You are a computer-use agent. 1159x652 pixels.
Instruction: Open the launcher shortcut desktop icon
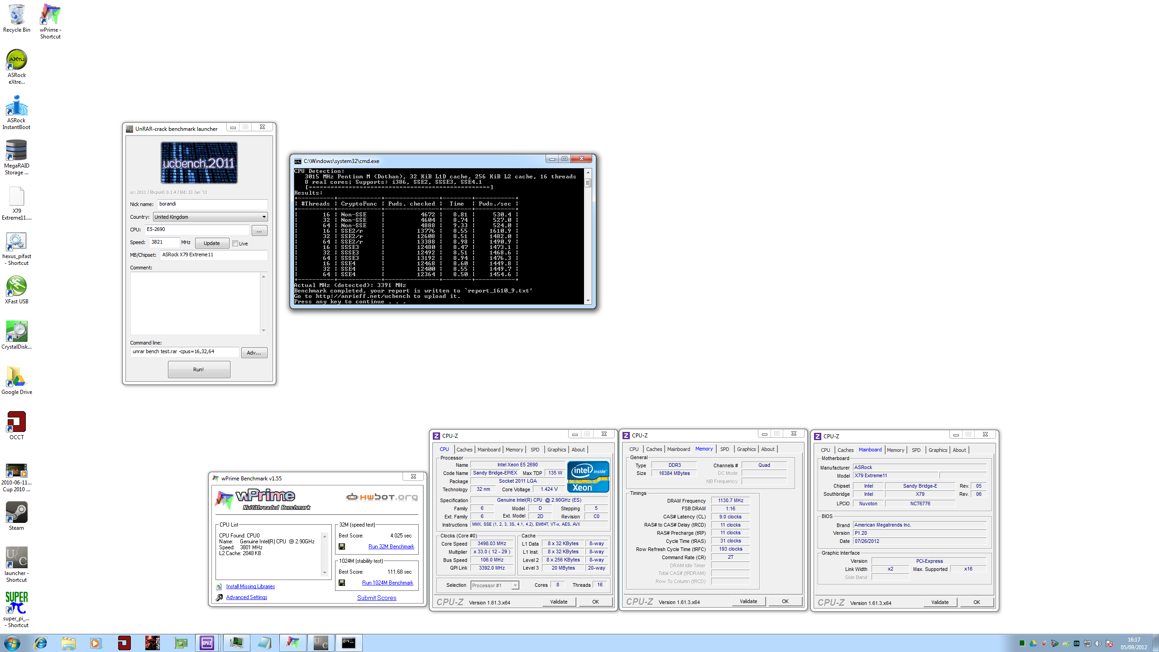[17, 565]
